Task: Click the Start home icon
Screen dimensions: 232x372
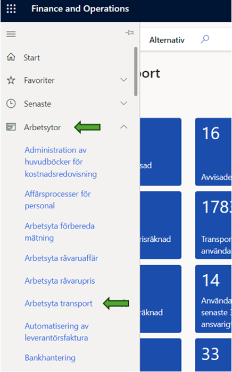Action: [x=11, y=57]
